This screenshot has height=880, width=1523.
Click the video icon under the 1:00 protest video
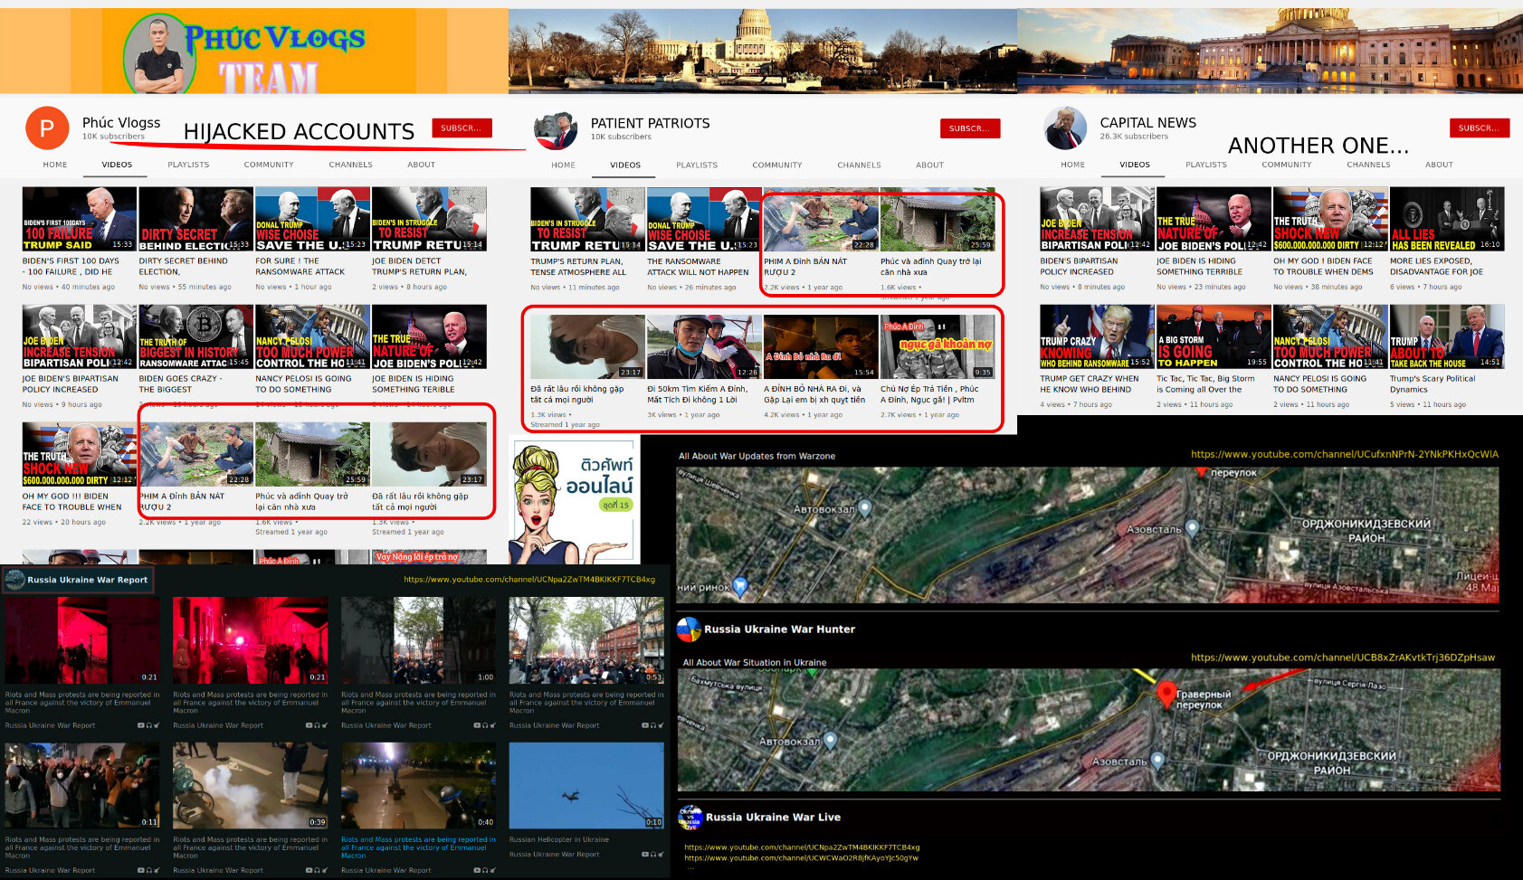(477, 725)
